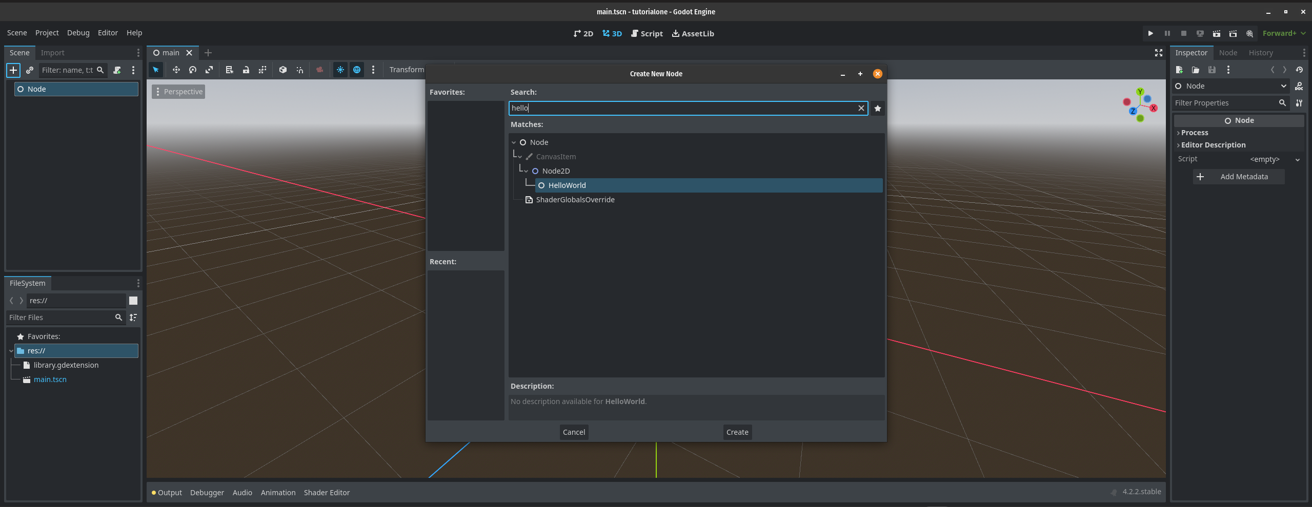Switch to Rotate Mode tool
Image resolution: width=1312 pixels, height=507 pixels.
[x=193, y=70]
